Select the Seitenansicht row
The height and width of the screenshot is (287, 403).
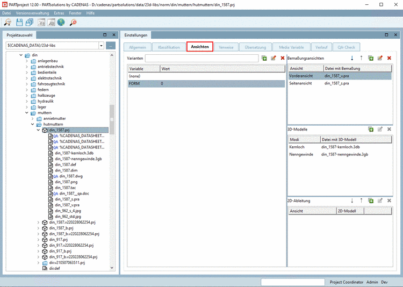(x=340, y=83)
